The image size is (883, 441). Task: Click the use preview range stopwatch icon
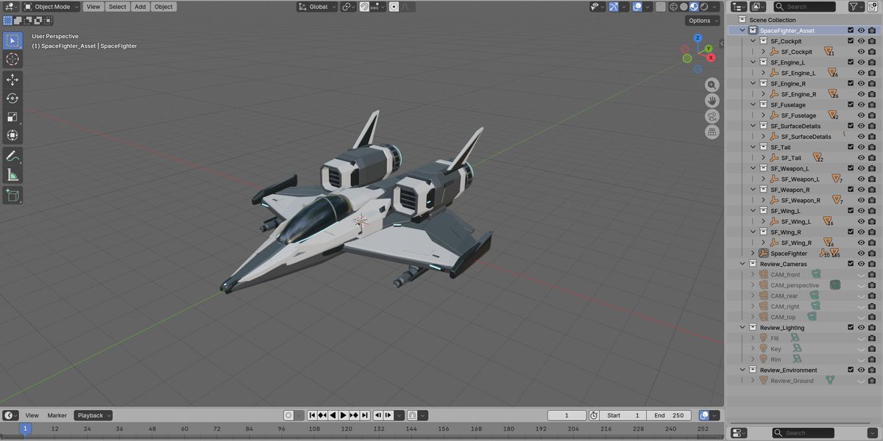(x=594, y=415)
